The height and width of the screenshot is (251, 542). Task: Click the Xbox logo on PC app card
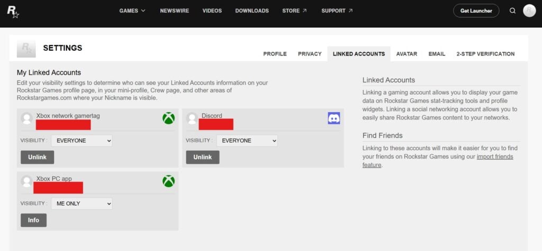click(168, 181)
